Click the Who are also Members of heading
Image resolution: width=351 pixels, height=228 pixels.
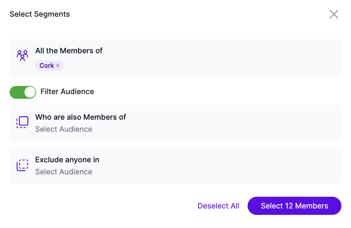(x=81, y=117)
